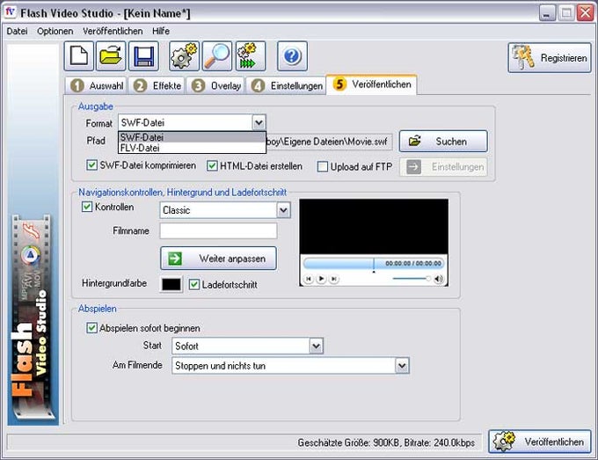Click the play button in player preview
The image size is (598, 460).
[x=321, y=279]
